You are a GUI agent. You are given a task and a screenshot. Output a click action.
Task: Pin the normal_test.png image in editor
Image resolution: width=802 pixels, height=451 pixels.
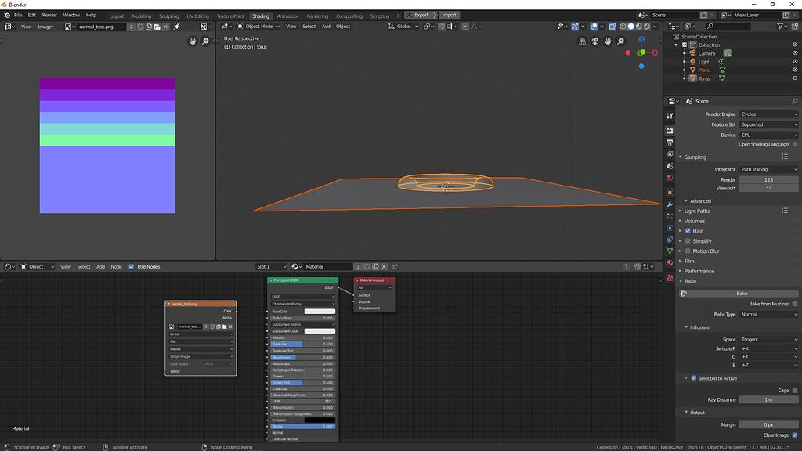[176, 27]
